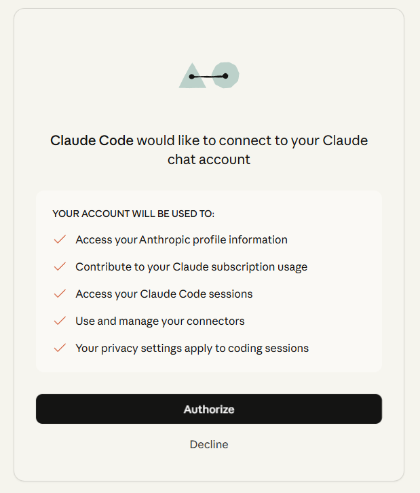Click the checkmark beside Claude Code sessions

click(60, 294)
